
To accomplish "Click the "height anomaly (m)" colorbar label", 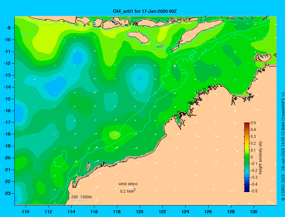I will (x=260, y=157).
